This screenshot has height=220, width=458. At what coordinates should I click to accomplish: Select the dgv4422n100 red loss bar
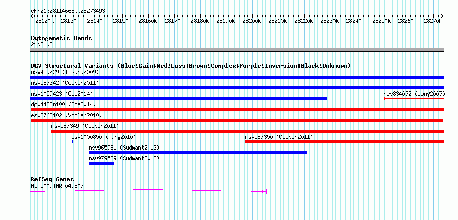pos(237,109)
